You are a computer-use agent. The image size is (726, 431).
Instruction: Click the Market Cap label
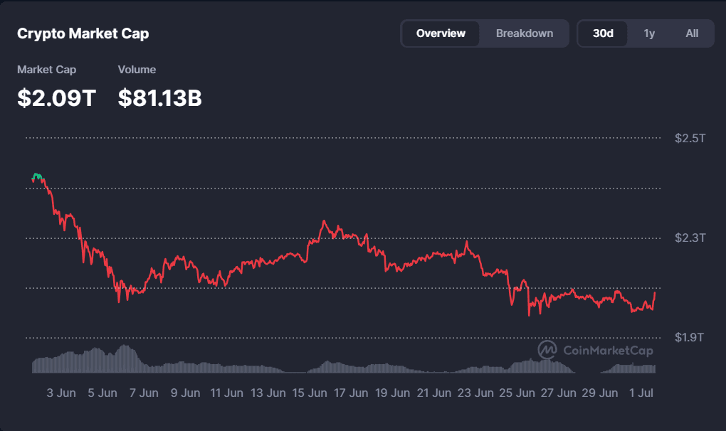[46, 70]
